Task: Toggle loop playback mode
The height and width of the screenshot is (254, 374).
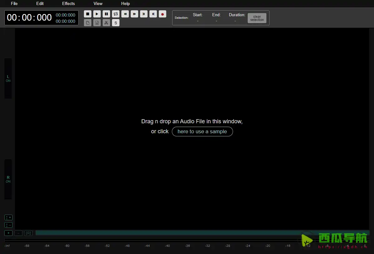Action: (x=116, y=14)
